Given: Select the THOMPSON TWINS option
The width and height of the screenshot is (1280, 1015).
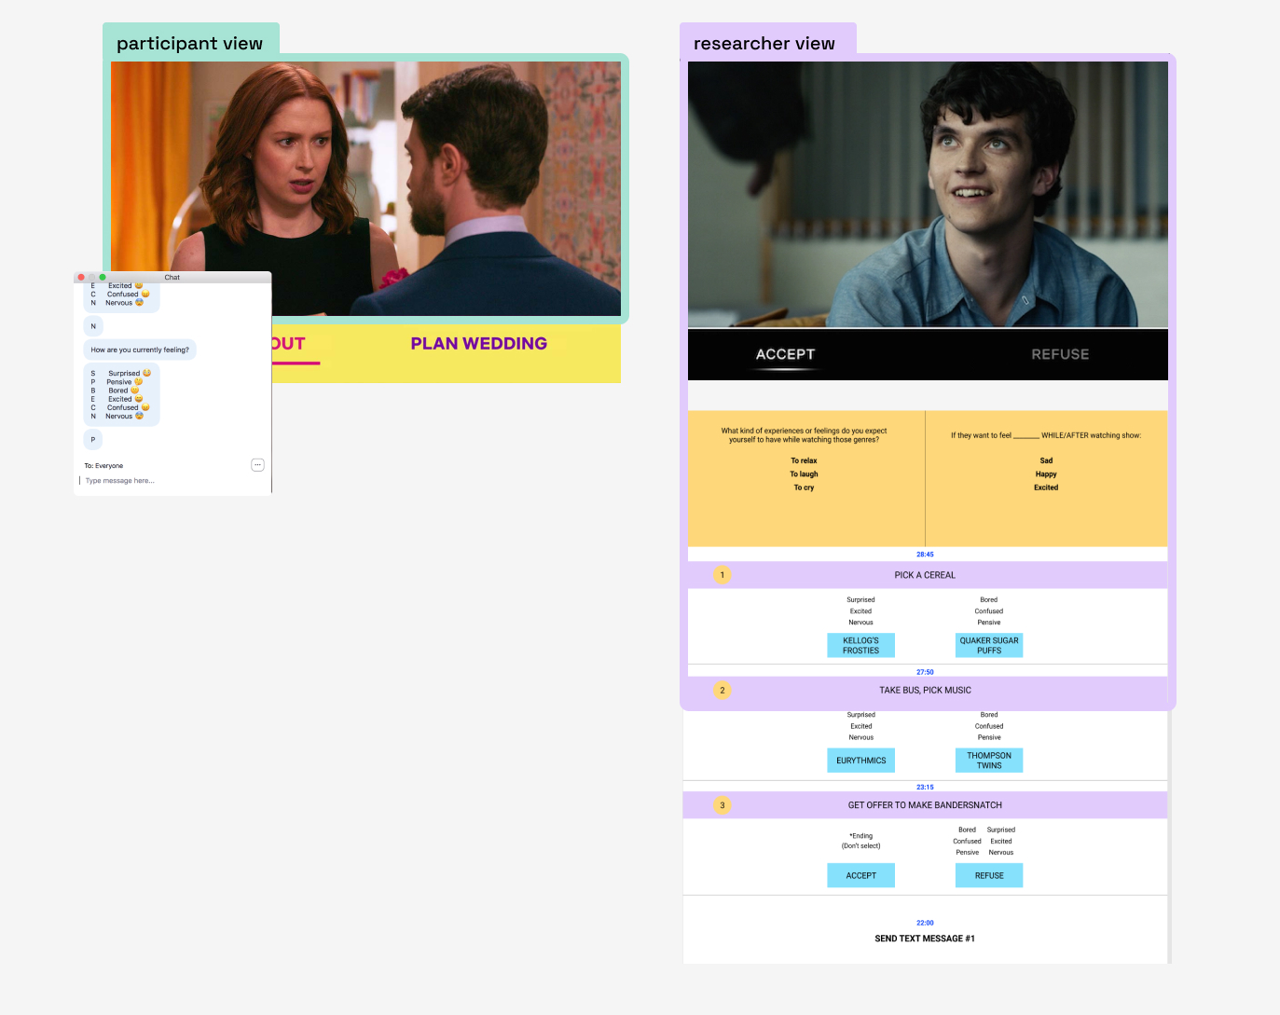Looking at the screenshot, I should [x=989, y=761].
